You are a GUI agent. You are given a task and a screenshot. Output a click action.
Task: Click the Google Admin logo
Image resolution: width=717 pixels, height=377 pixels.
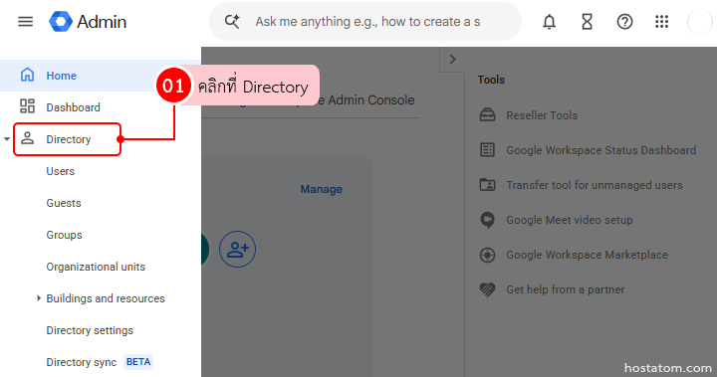(61, 22)
